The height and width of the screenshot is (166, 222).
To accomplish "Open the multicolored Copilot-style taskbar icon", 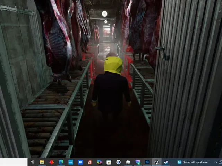I will pyautogui.click(x=100, y=162).
